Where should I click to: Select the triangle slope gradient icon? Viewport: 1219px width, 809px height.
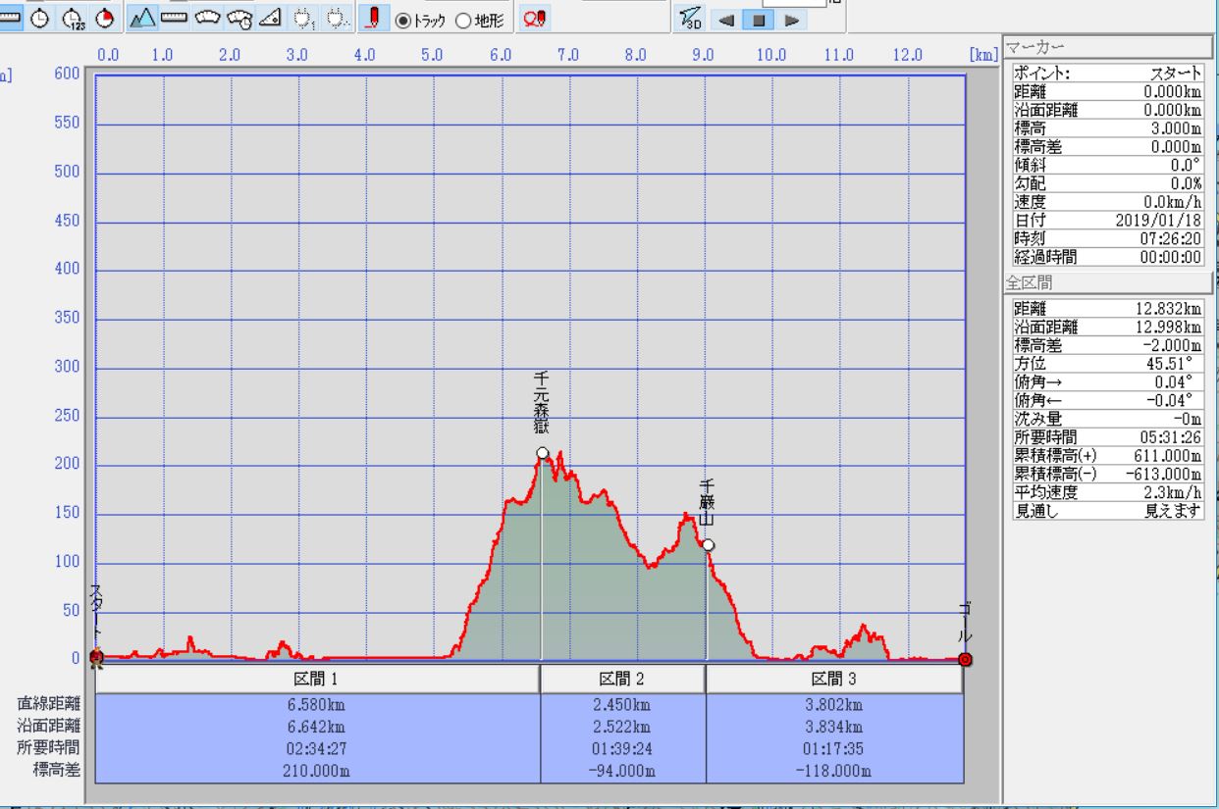pos(272,18)
